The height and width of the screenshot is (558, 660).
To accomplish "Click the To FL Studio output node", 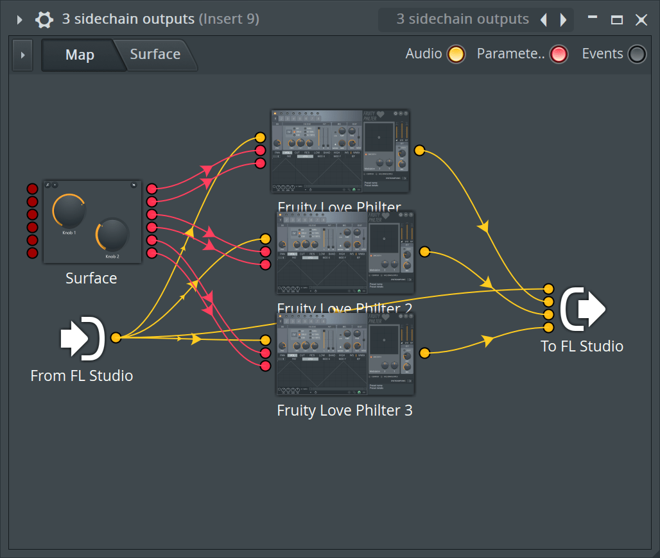I will pos(582,309).
